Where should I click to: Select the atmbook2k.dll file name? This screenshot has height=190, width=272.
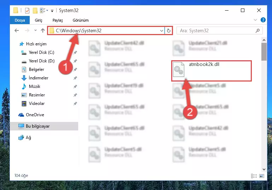click(x=204, y=64)
